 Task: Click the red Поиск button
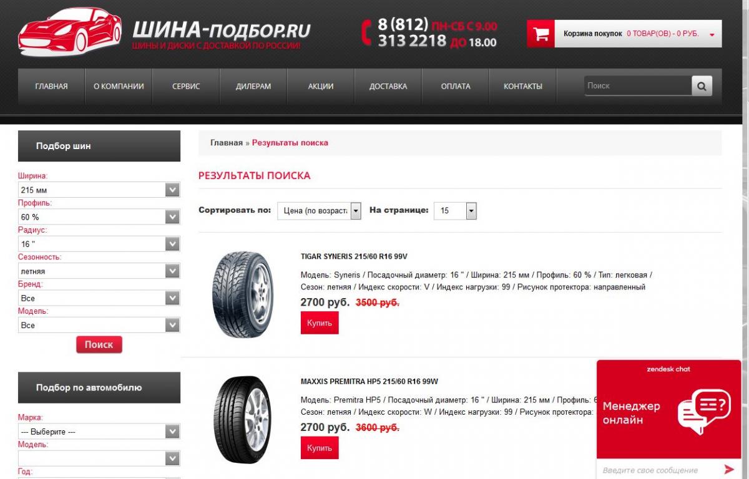(x=99, y=344)
